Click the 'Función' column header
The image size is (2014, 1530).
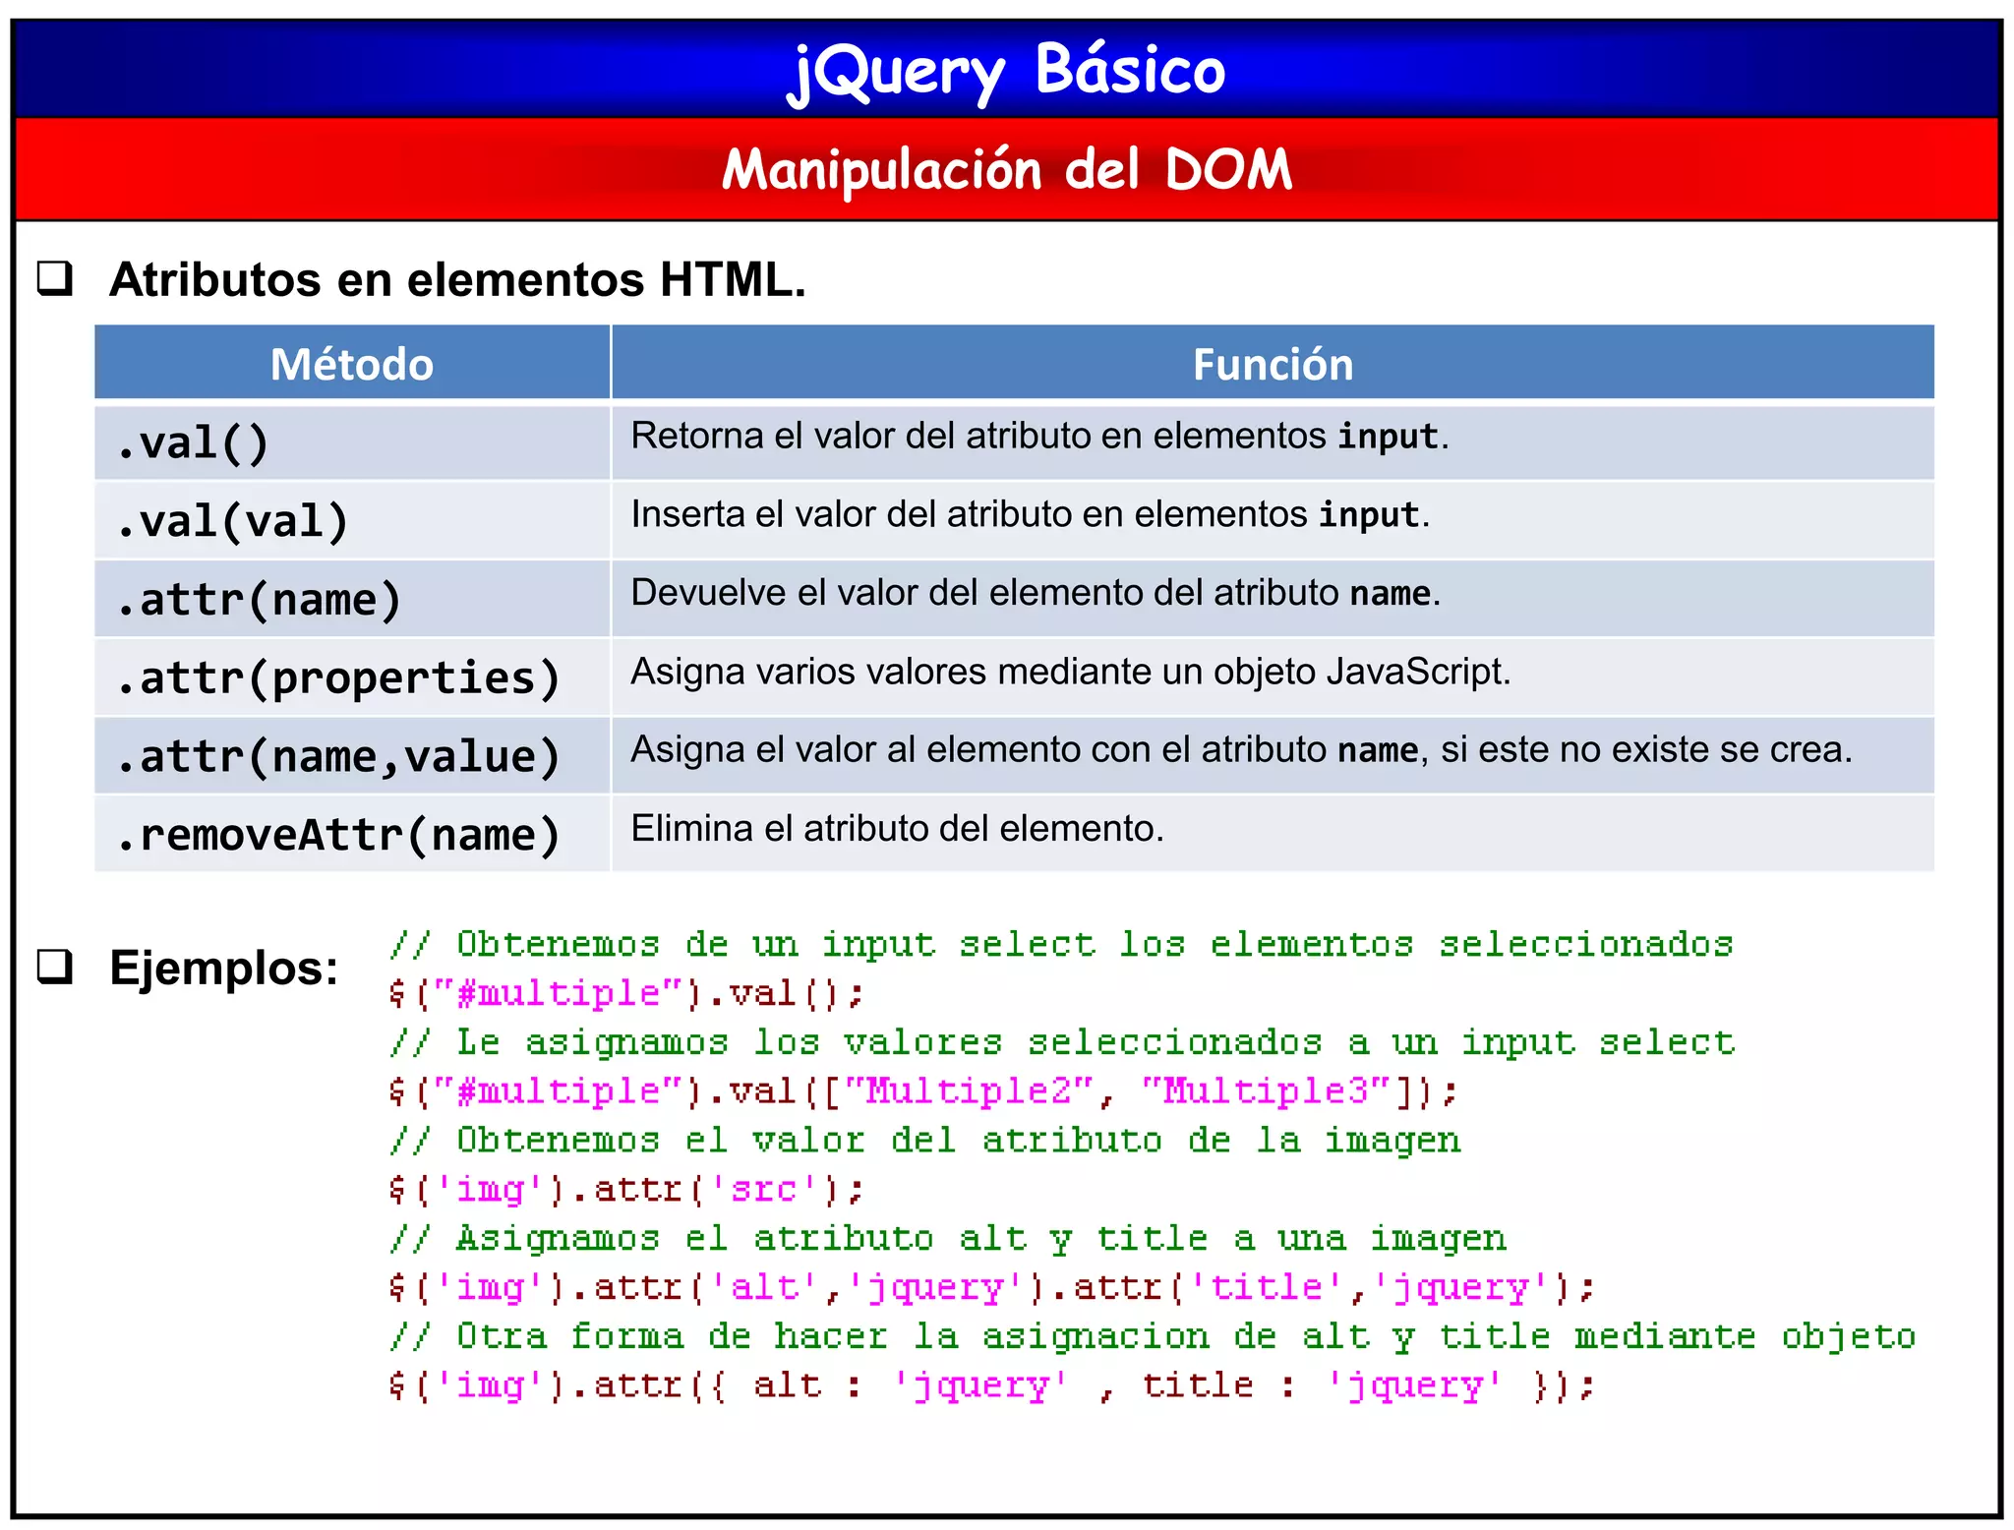1273,363
